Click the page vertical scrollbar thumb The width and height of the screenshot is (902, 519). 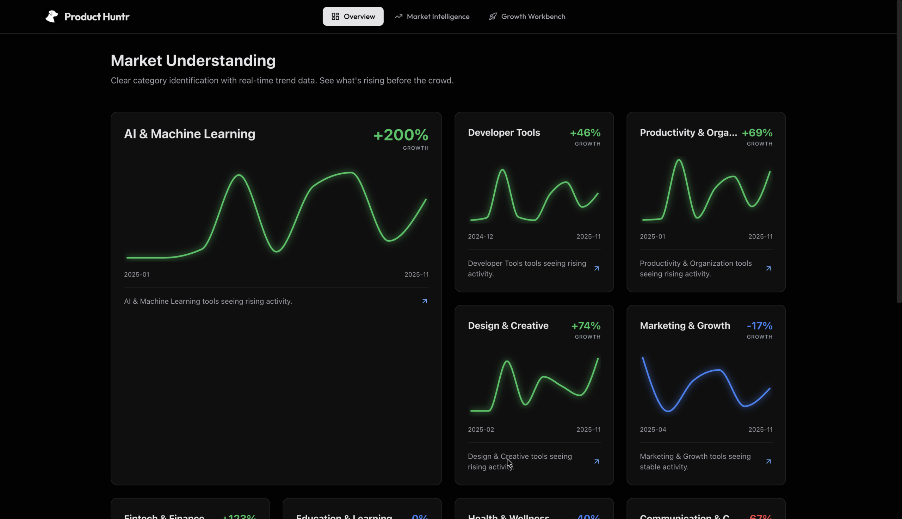pos(899,152)
